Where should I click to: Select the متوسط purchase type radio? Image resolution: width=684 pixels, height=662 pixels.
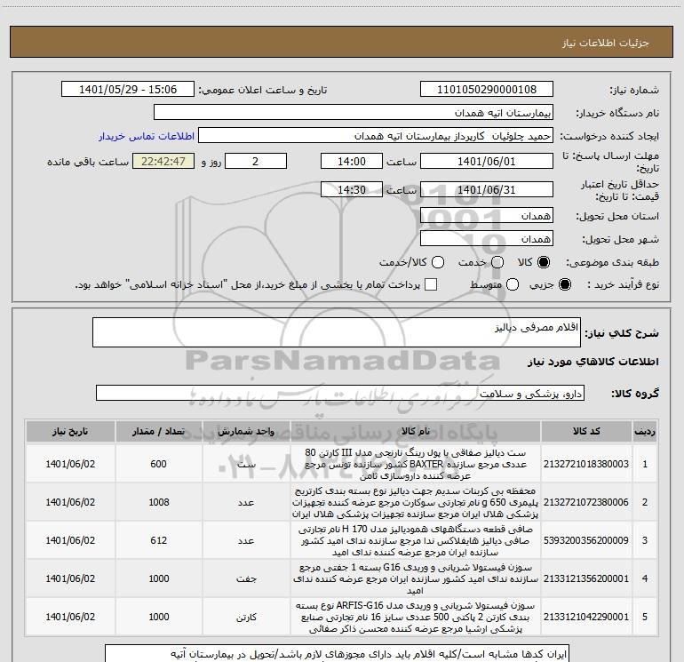(x=513, y=284)
